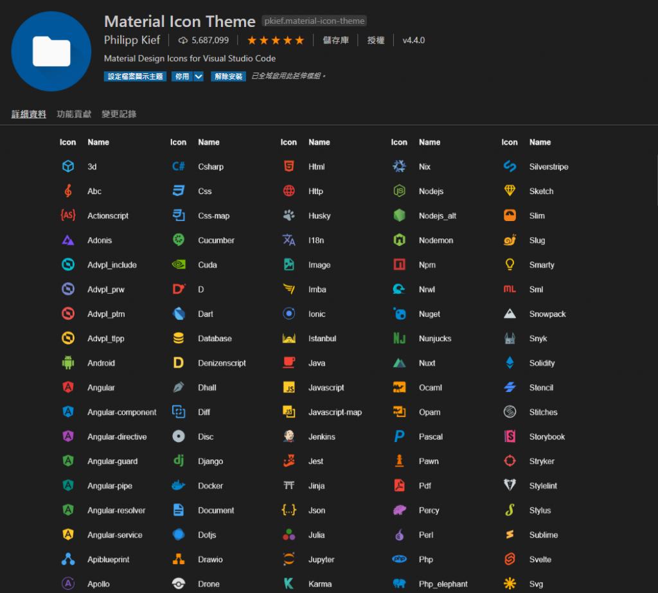
Task: Click the Android robot icon
Action: pos(68,362)
